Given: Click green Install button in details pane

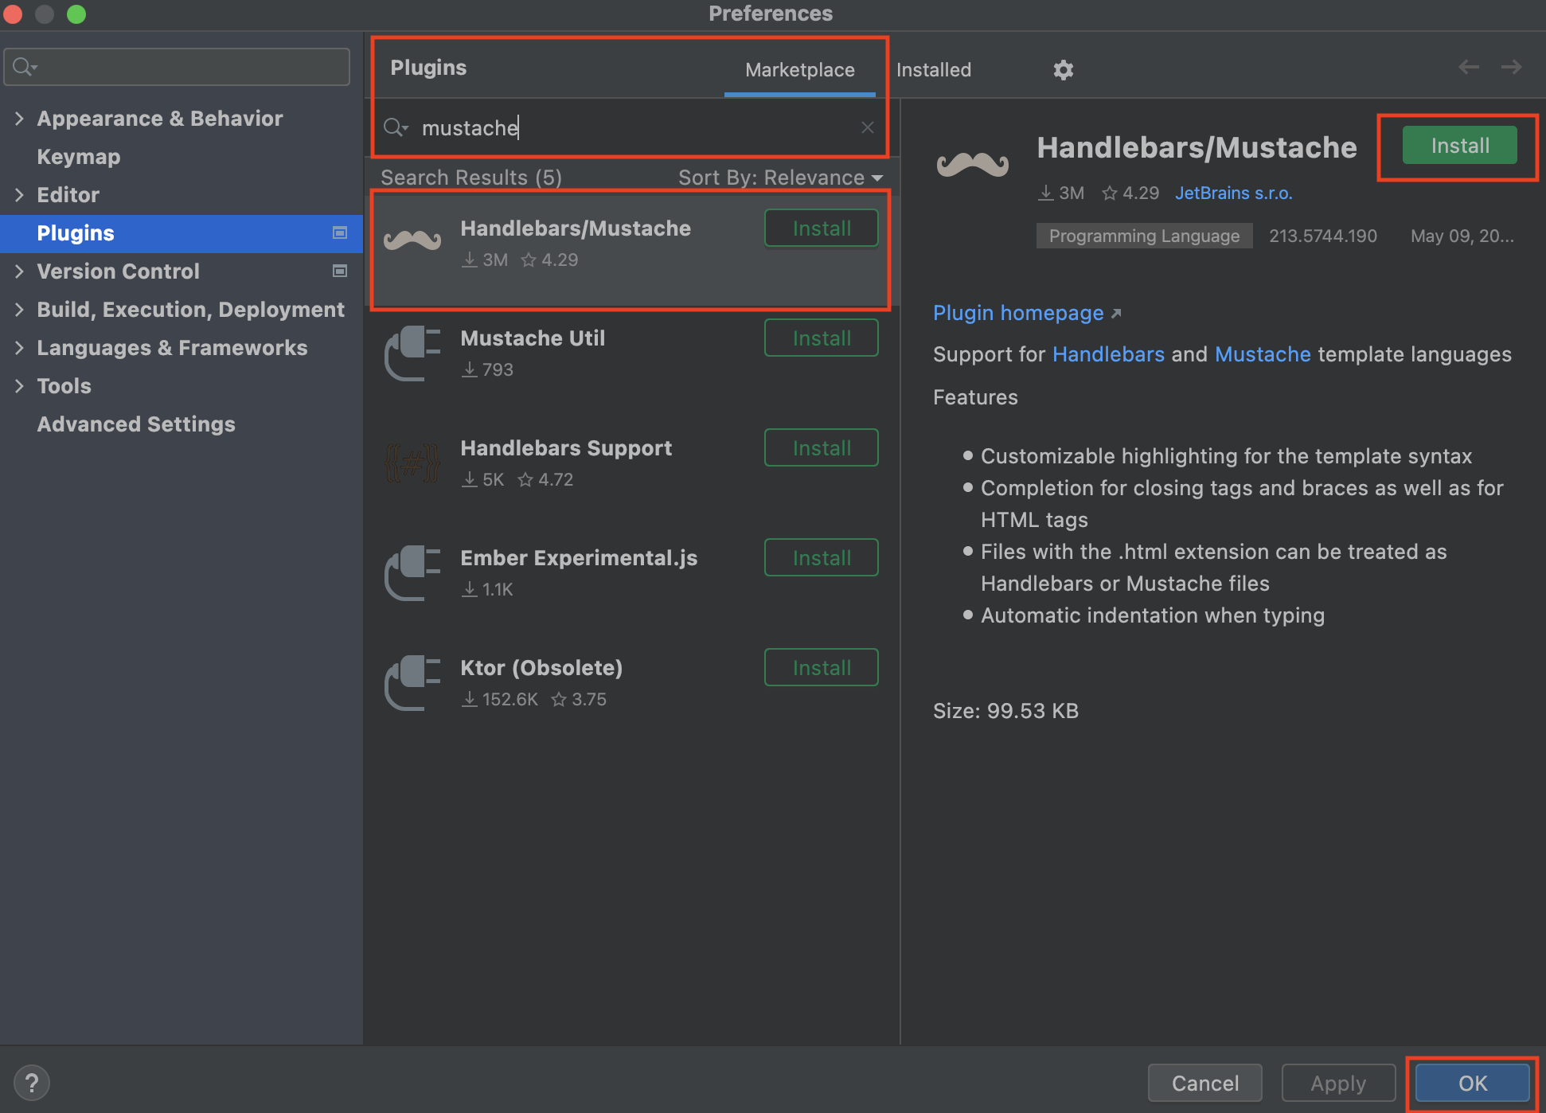Looking at the screenshot, I should tap(1459, 146).
